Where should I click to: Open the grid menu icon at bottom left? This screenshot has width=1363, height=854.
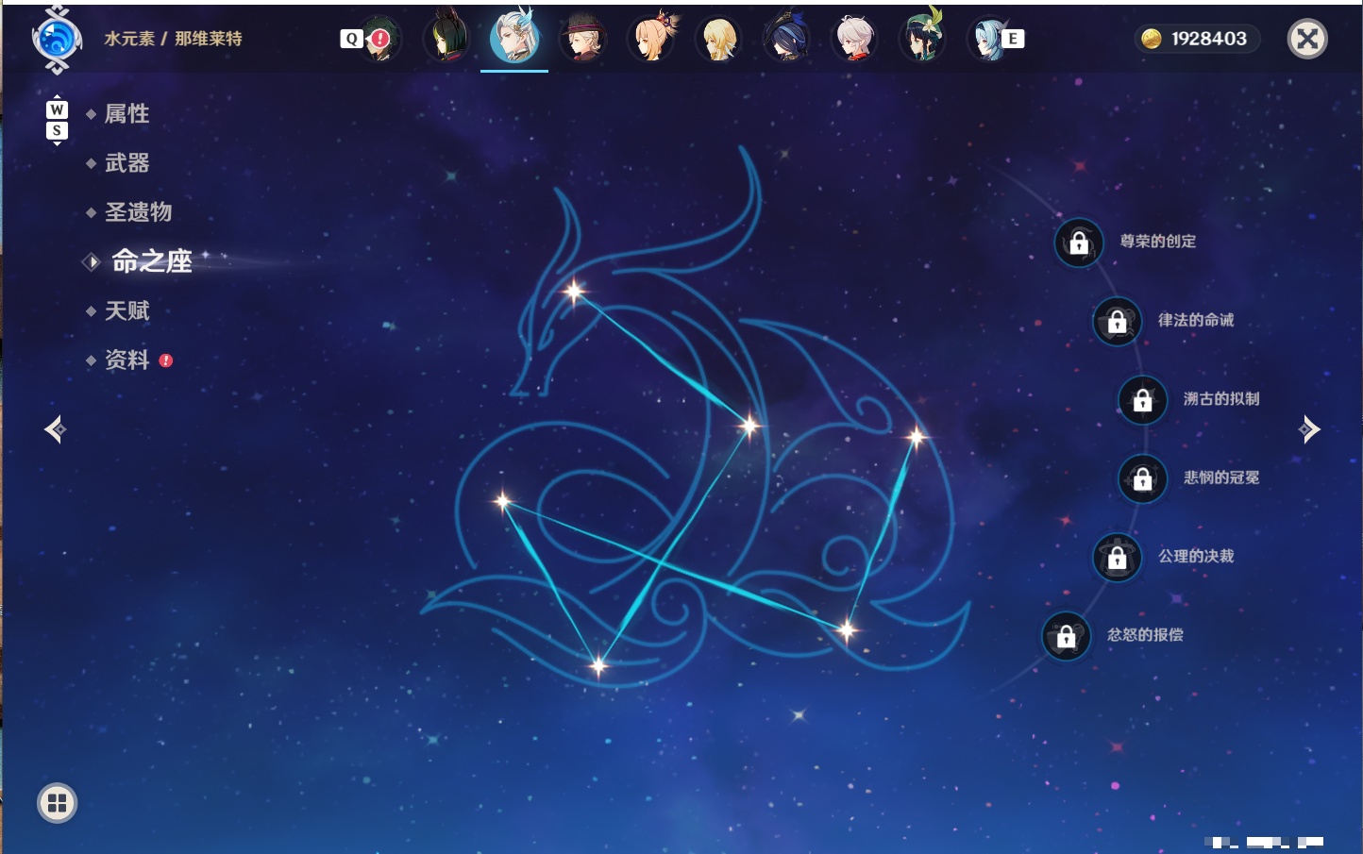pyautogui.click(x=57, y=803)
